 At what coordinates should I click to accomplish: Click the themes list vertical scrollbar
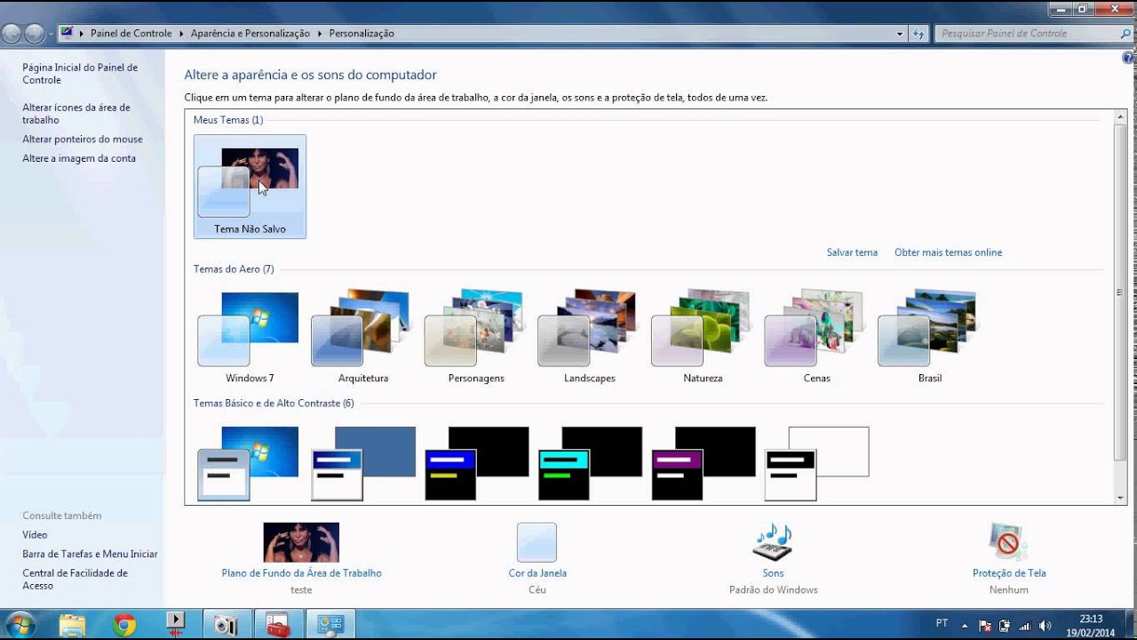[1120, 293]
